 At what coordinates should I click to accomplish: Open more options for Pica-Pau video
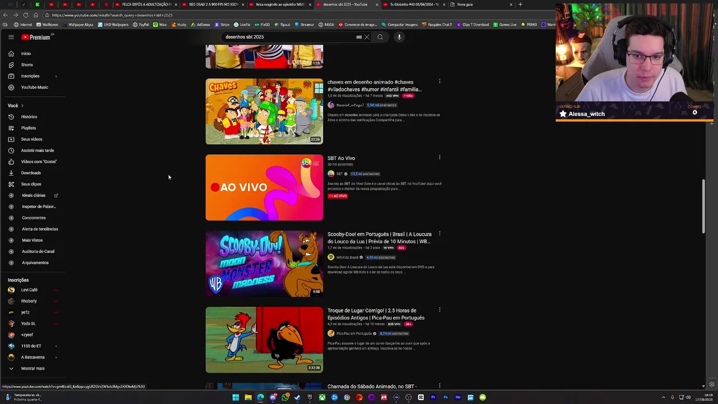tap(440, 310)
